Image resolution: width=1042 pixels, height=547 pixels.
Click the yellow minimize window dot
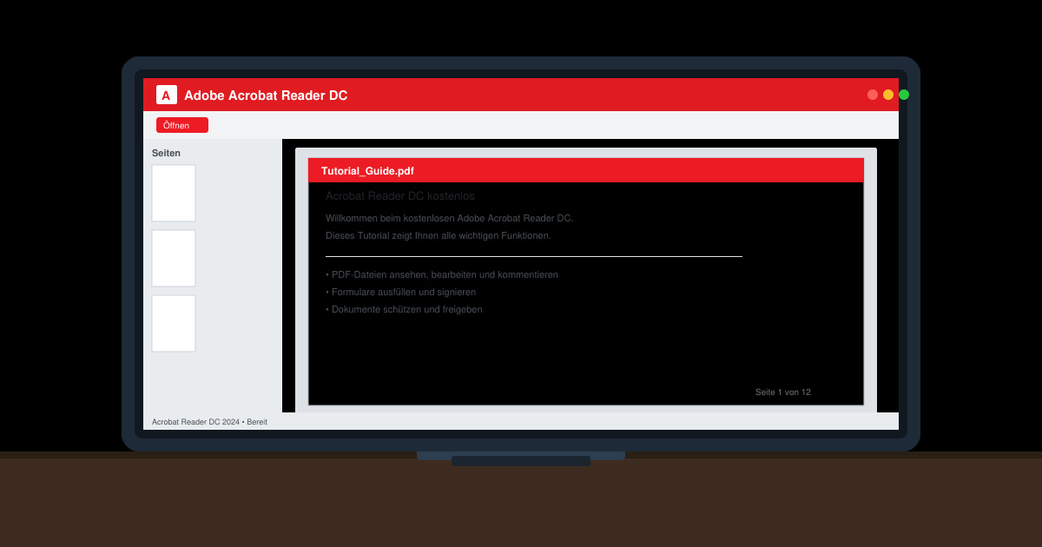pyautogui.click(x=888, y=95)
